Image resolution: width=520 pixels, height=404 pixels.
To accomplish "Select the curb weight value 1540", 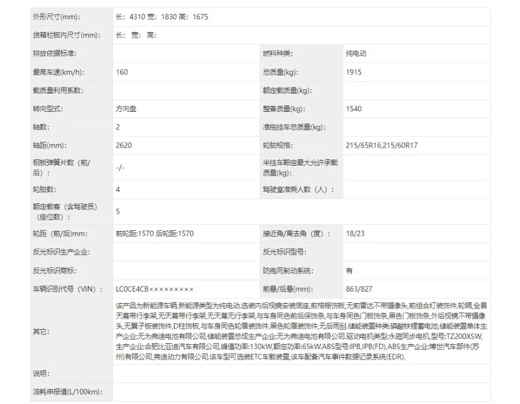I will click(x=354, y=109).
